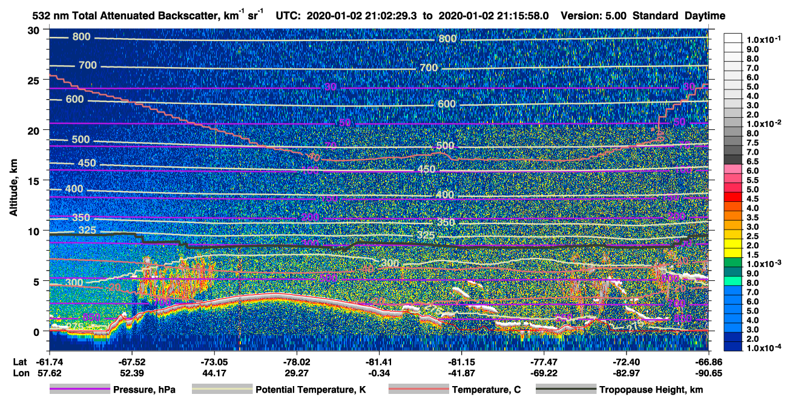Click the Temperature, C legend line
The height and width of the screenshot is (403, 787).
pos(418,390)
